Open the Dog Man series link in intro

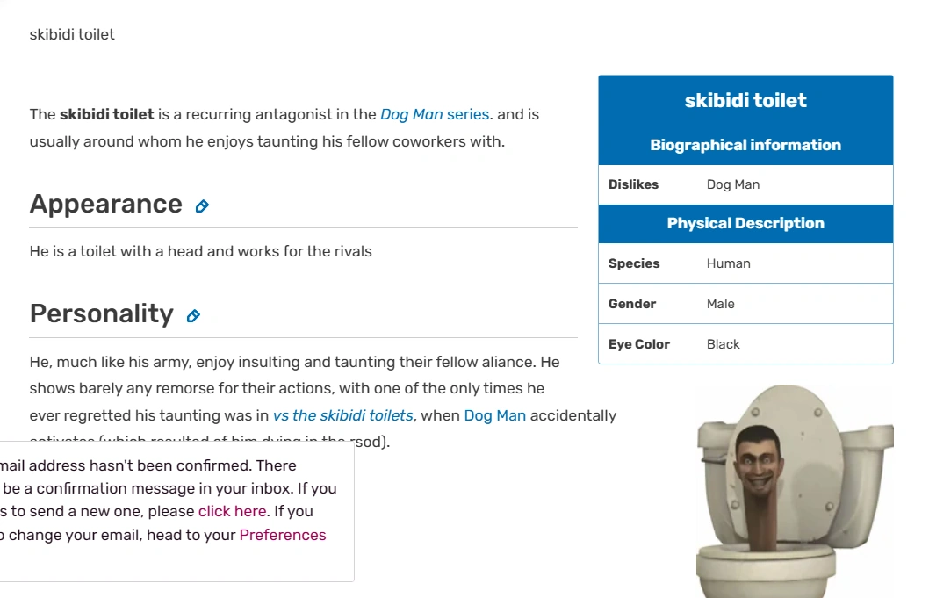click(434, 114)
